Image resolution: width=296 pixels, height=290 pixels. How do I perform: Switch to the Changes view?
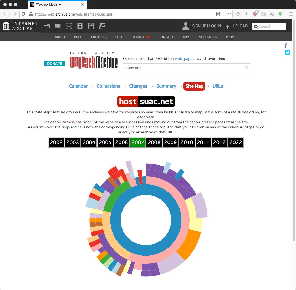(138, 86)
